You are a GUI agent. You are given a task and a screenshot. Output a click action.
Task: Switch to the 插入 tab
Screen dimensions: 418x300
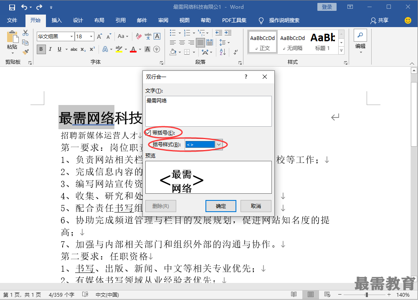[56, 20]
